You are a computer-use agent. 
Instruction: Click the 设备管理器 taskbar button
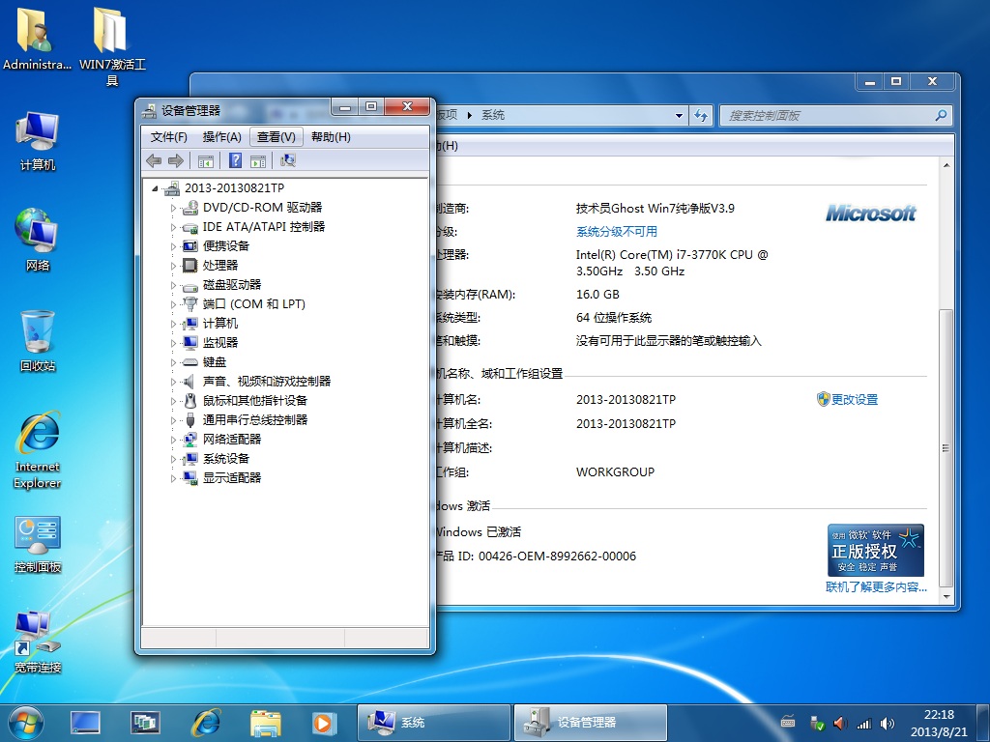(590, 723)
